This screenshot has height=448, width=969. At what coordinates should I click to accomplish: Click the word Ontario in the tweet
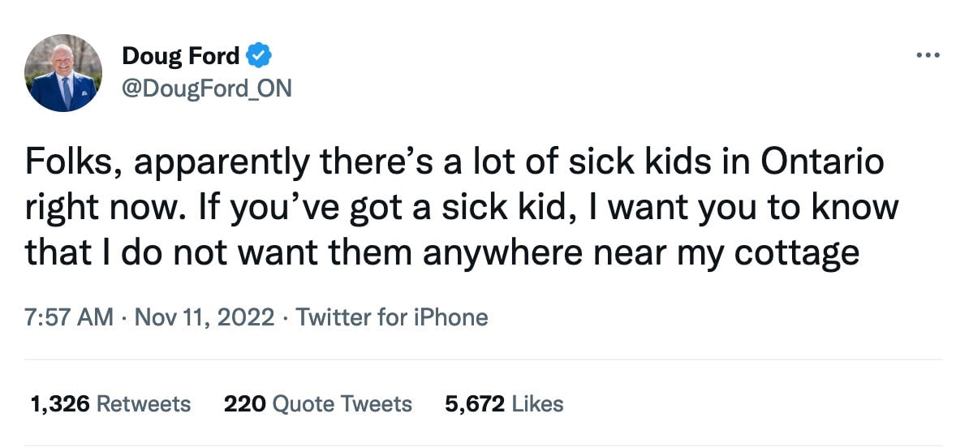click(x=821, y=163)
